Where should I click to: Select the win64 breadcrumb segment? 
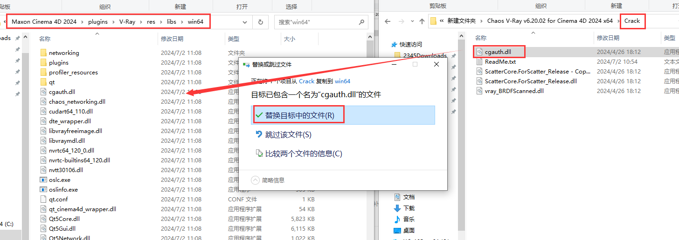pyautogui.click(x=195, y=22)
